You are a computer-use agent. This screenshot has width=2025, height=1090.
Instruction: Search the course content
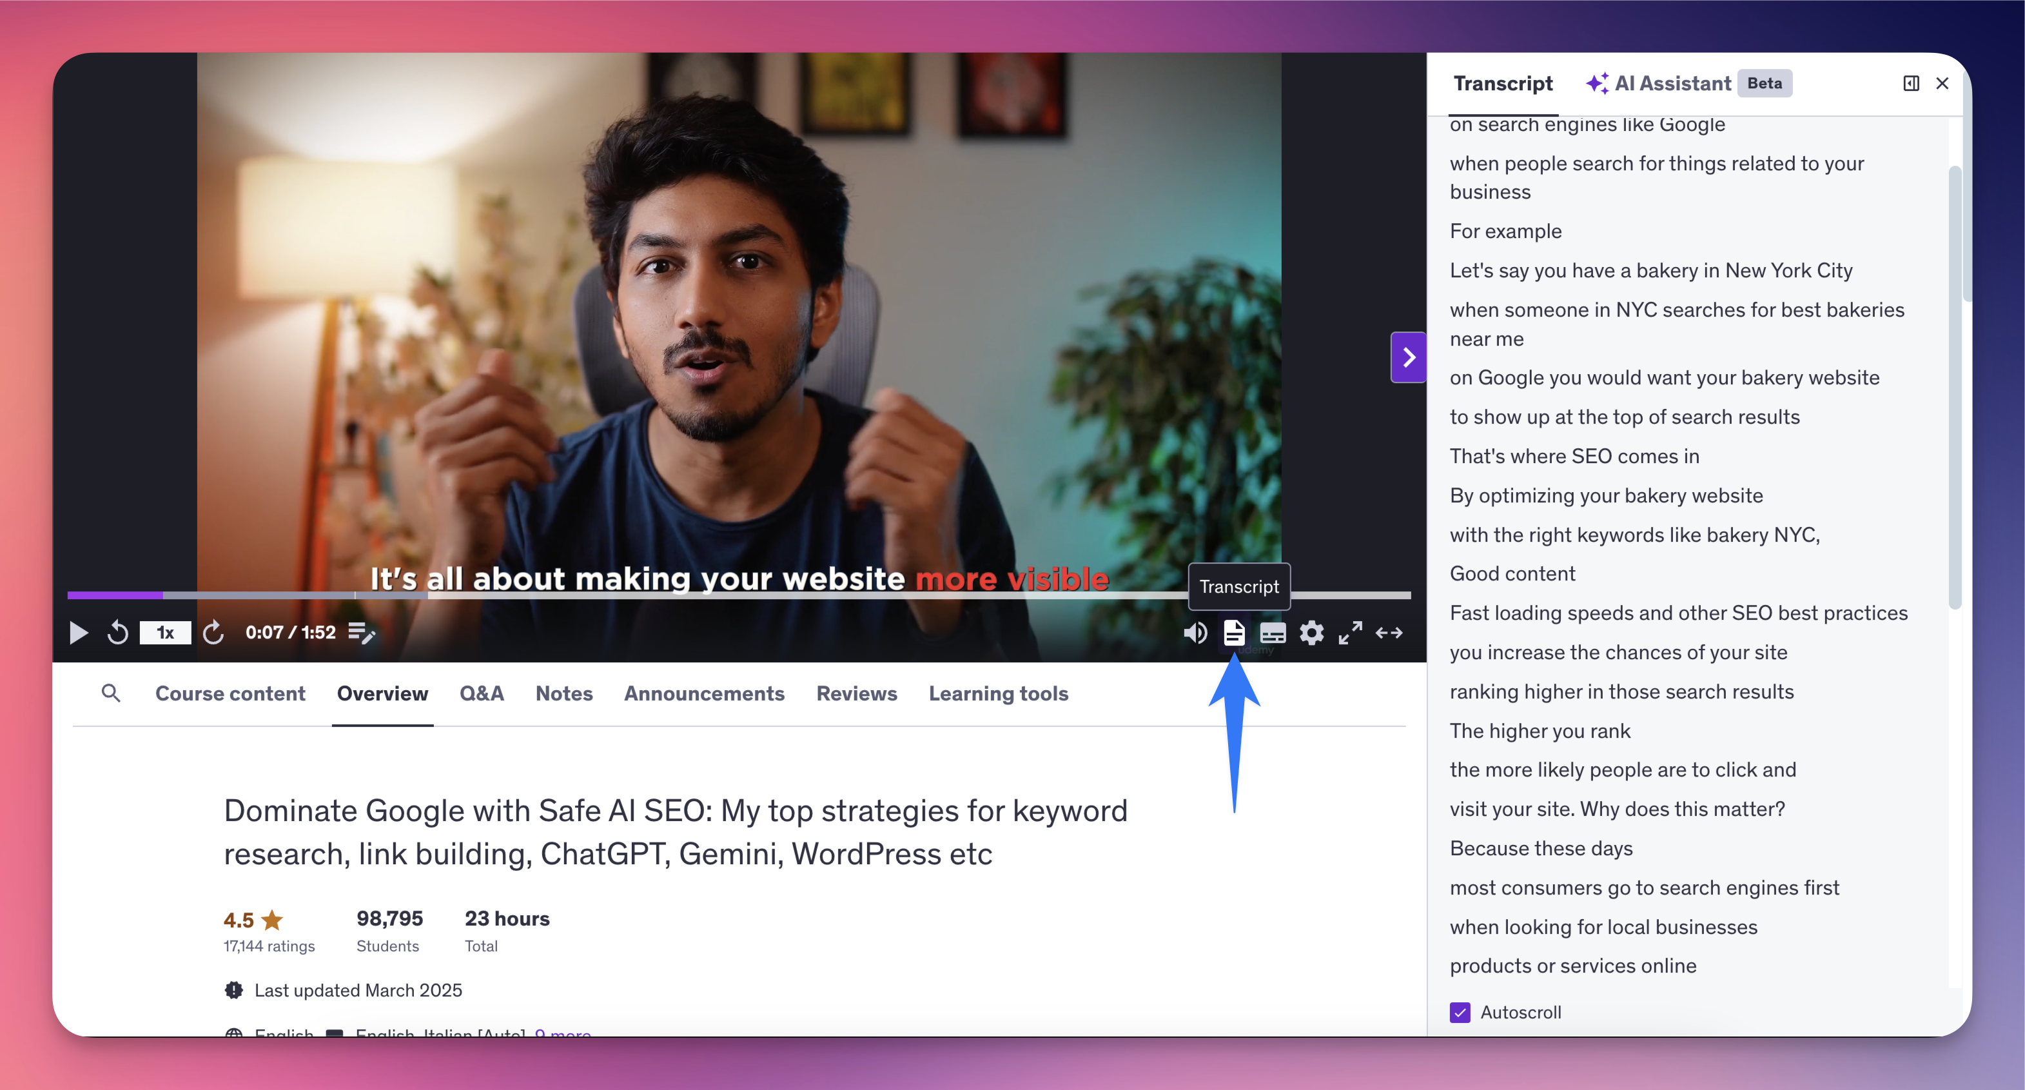point(111,693)
